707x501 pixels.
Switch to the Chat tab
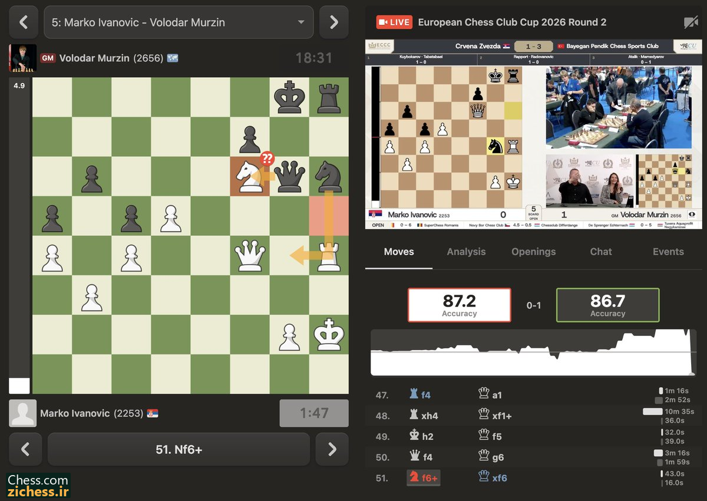click(x=601, y=252)
